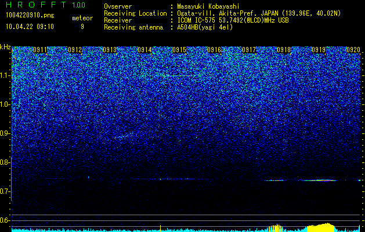Click the kHz axis unit label

tap(5, 47)
